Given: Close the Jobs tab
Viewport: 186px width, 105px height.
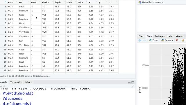Looking at the screenshot, I should (x=31, y=82).
